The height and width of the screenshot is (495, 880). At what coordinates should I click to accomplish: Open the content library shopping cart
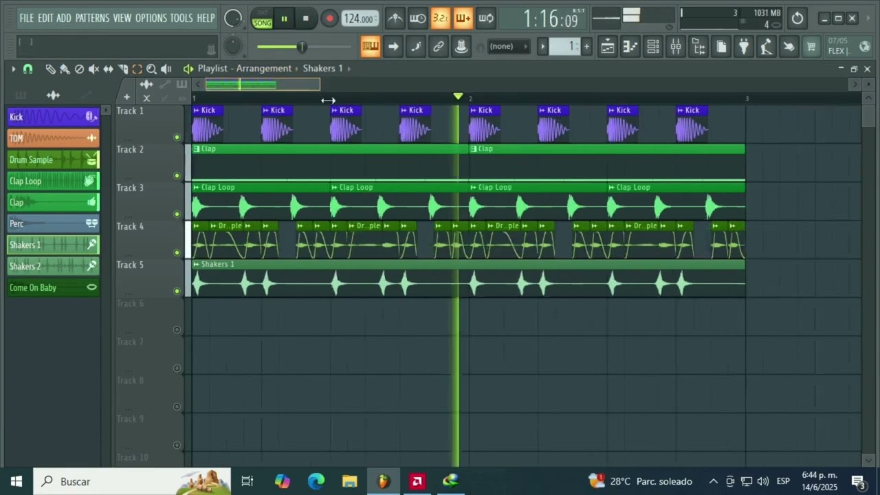tap(811, 47)
